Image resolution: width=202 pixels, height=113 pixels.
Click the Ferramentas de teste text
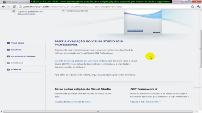click(78, 11)
